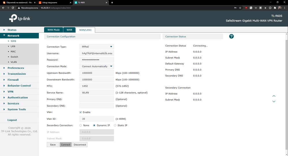Bookmark this page with the star icon
Image resolution: width=288 pixels, height=156 pixels.
point(240,8)
